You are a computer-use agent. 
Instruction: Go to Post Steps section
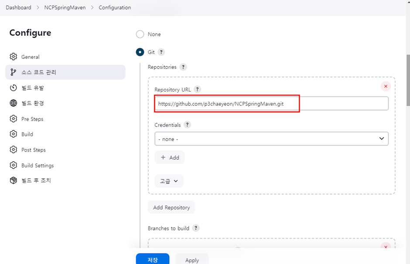tap(65, 149)
